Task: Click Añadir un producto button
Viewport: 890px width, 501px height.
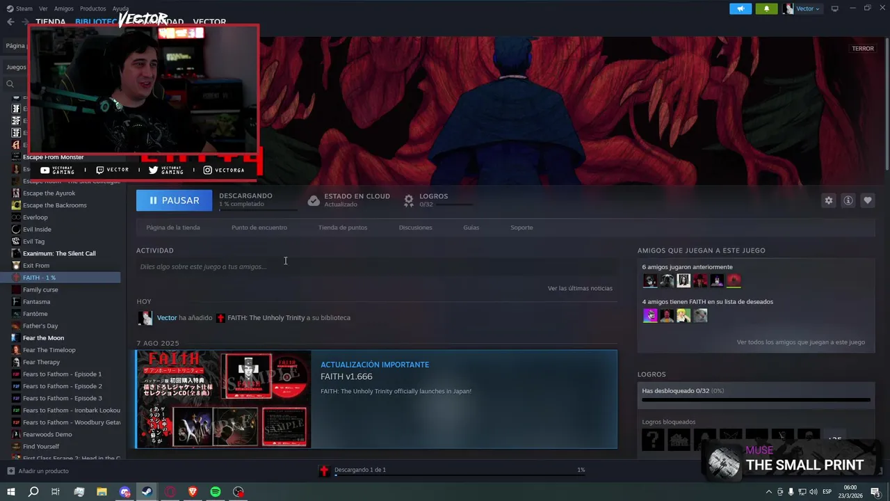Action: pos(38,471)
